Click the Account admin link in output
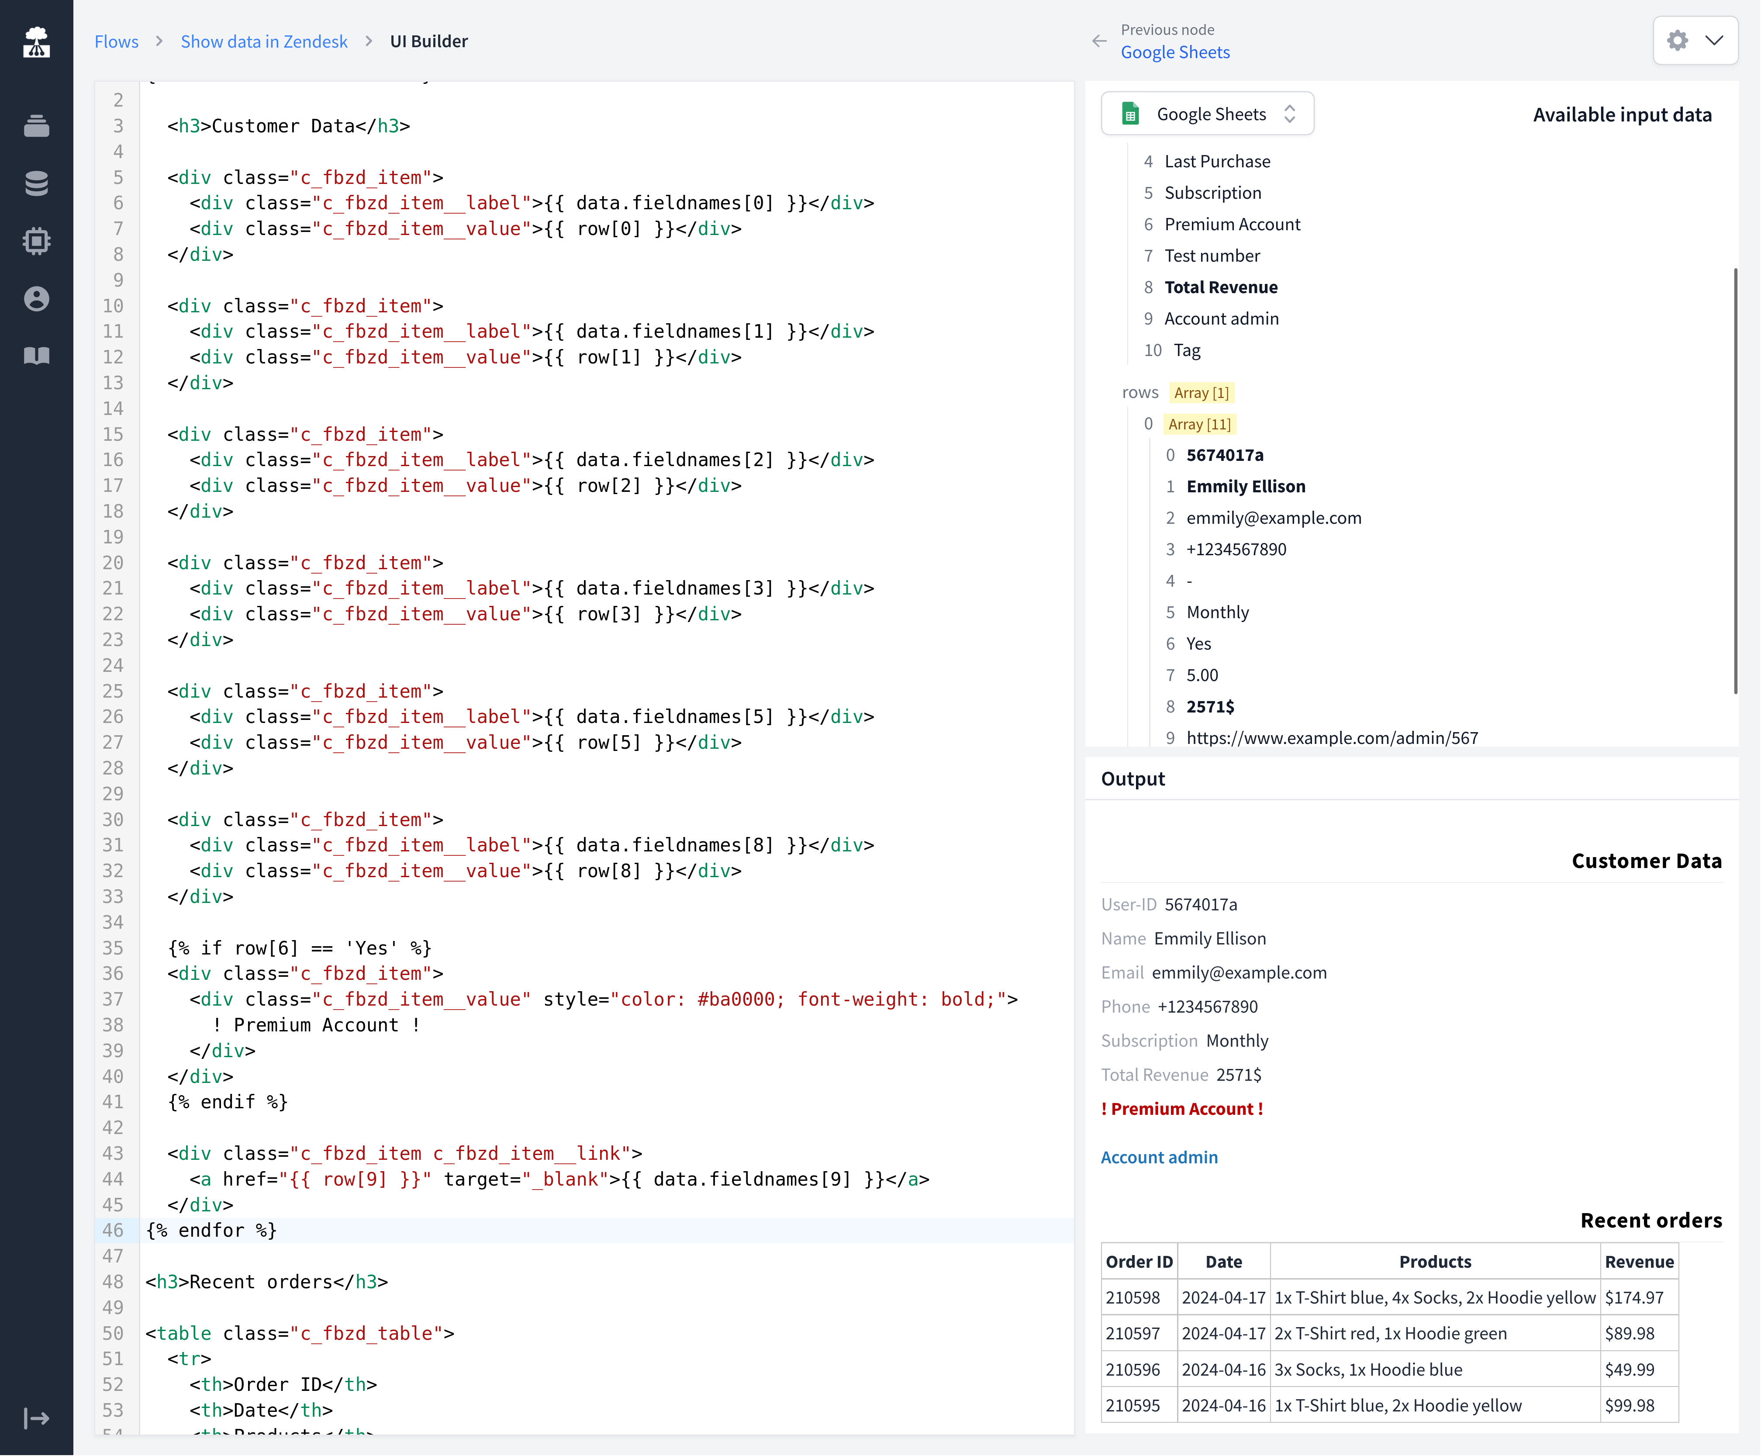 [1159, 1158]
